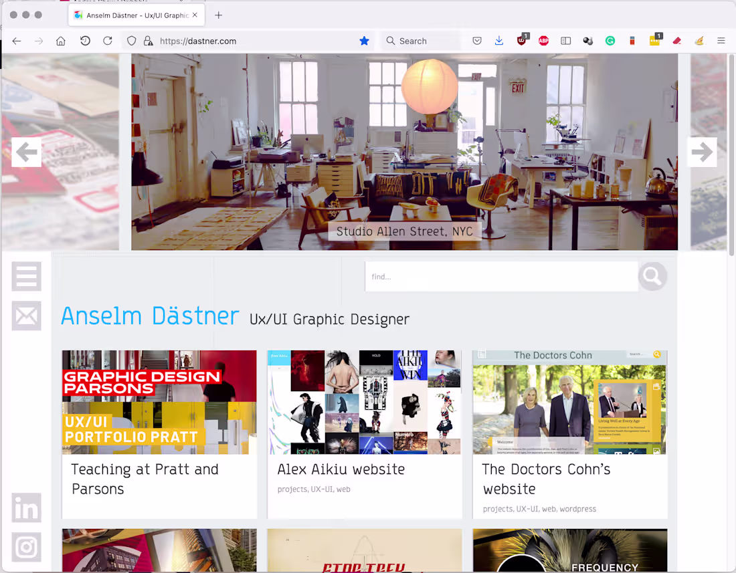Expand the Downloads panel

coord(499,41)
